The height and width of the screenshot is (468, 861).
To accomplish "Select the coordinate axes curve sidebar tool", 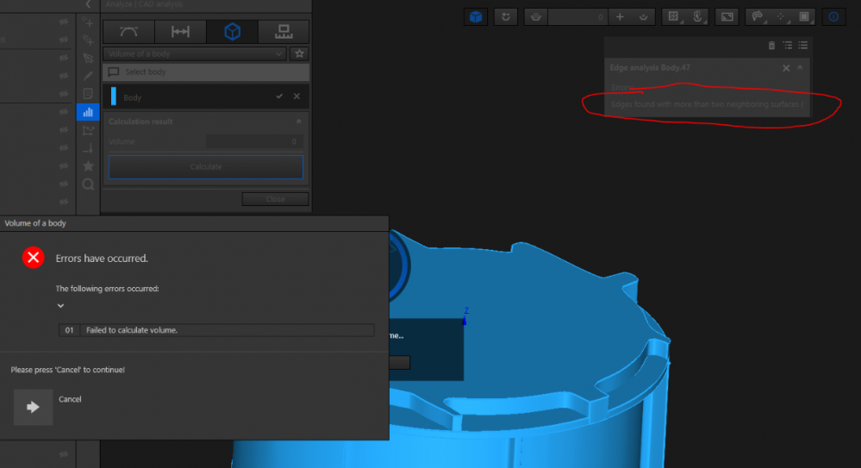I will 88,131.
